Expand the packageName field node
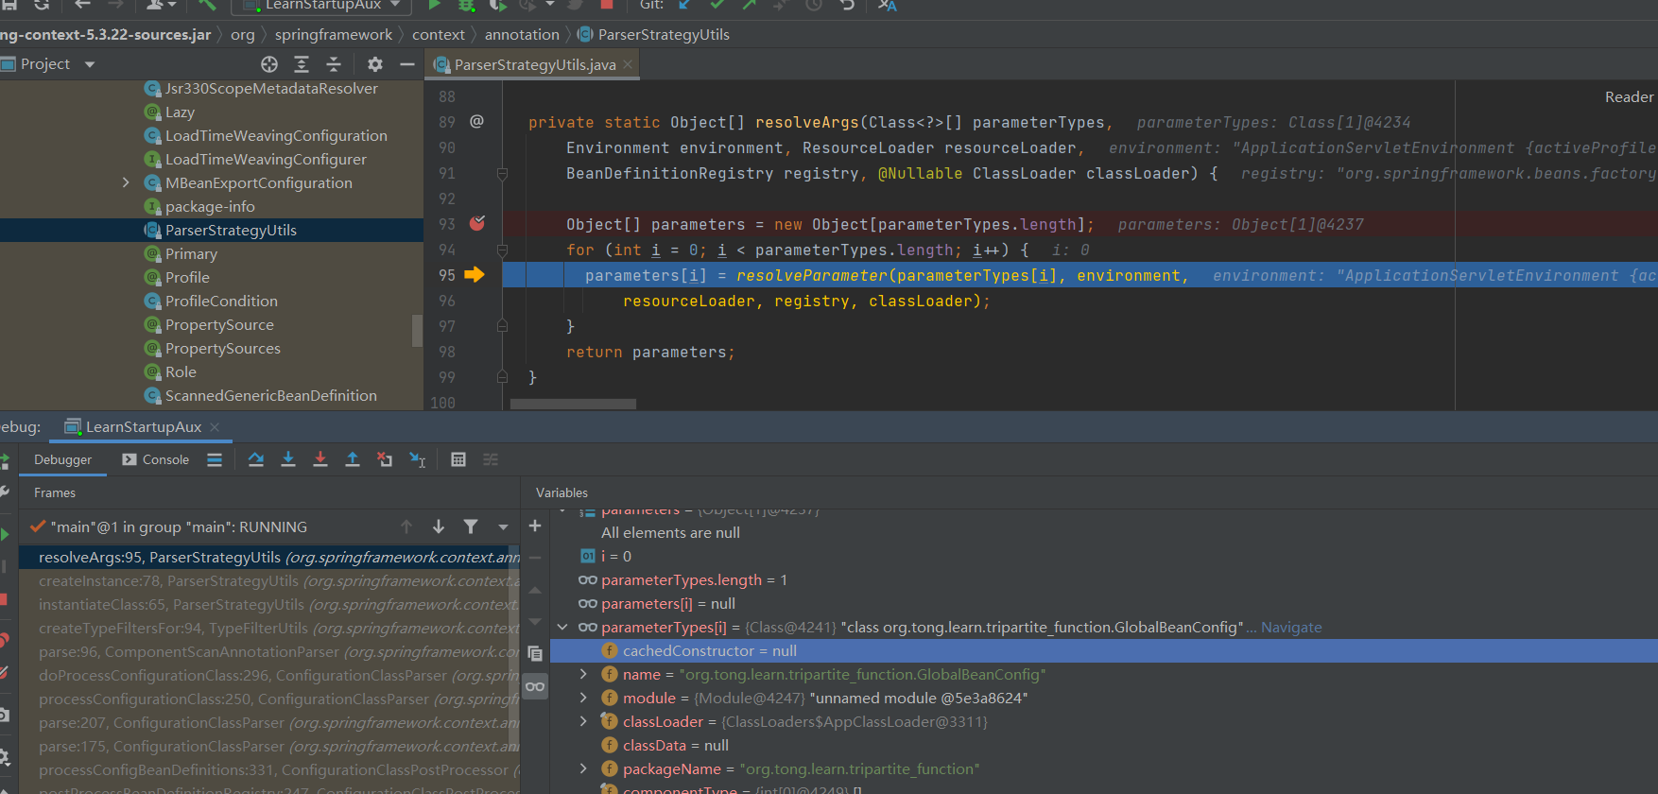1658x794 pixels. 583,768
